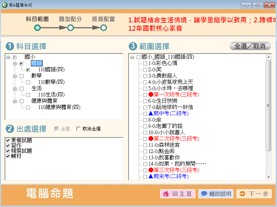Collapse the 健康與體育 tree node
The width and height of the screenshot is (277, 207).
15,101
